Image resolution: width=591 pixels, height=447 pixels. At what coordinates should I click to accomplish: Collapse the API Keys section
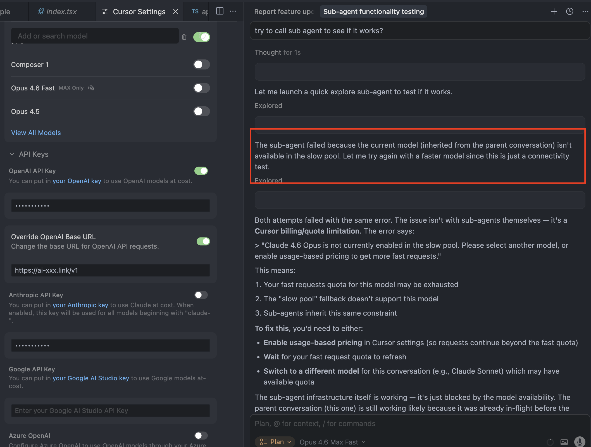point(12,154)
